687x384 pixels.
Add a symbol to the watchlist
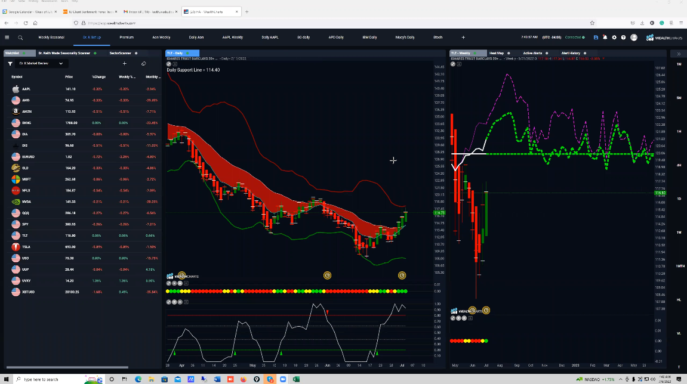(x=124, y=63)
